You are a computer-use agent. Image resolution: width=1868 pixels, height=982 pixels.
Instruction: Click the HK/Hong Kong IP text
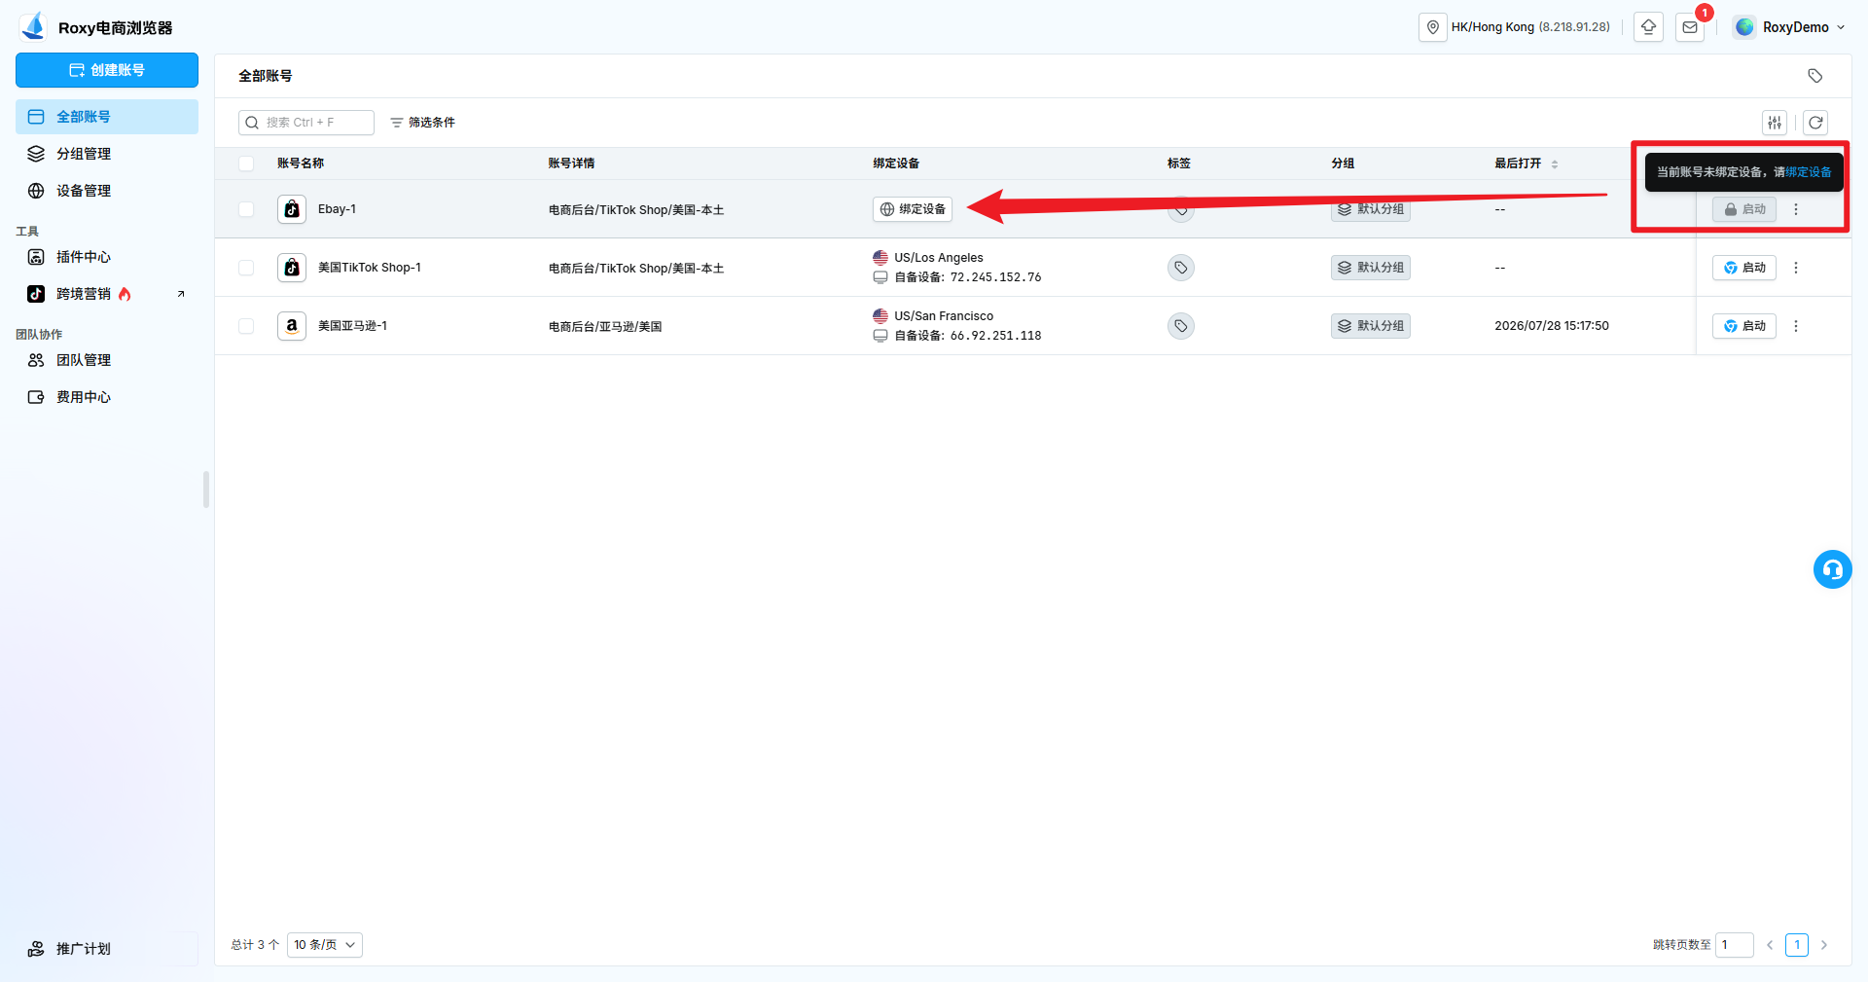tap(1530, 27)
